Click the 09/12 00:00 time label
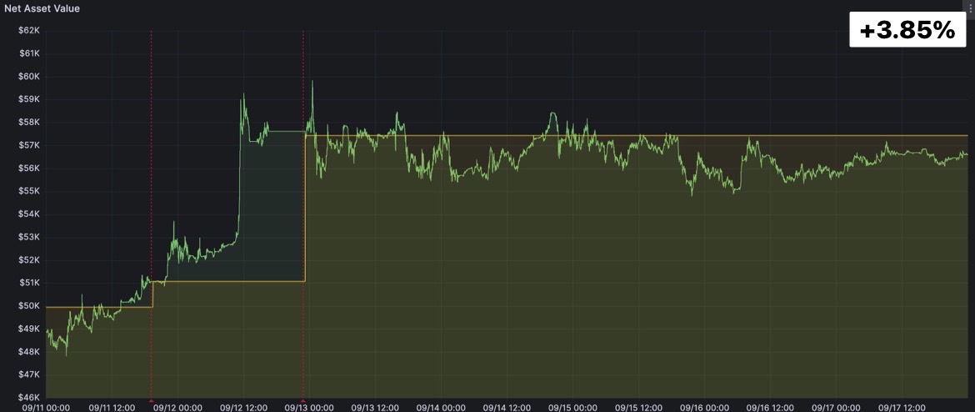This screenshot has width=975, height=412. (x=177, y=408)
